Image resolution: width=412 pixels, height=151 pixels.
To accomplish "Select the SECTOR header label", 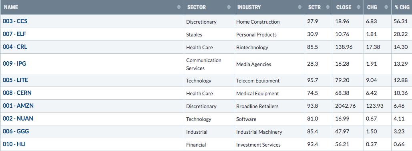I will [x=197, y=7].
